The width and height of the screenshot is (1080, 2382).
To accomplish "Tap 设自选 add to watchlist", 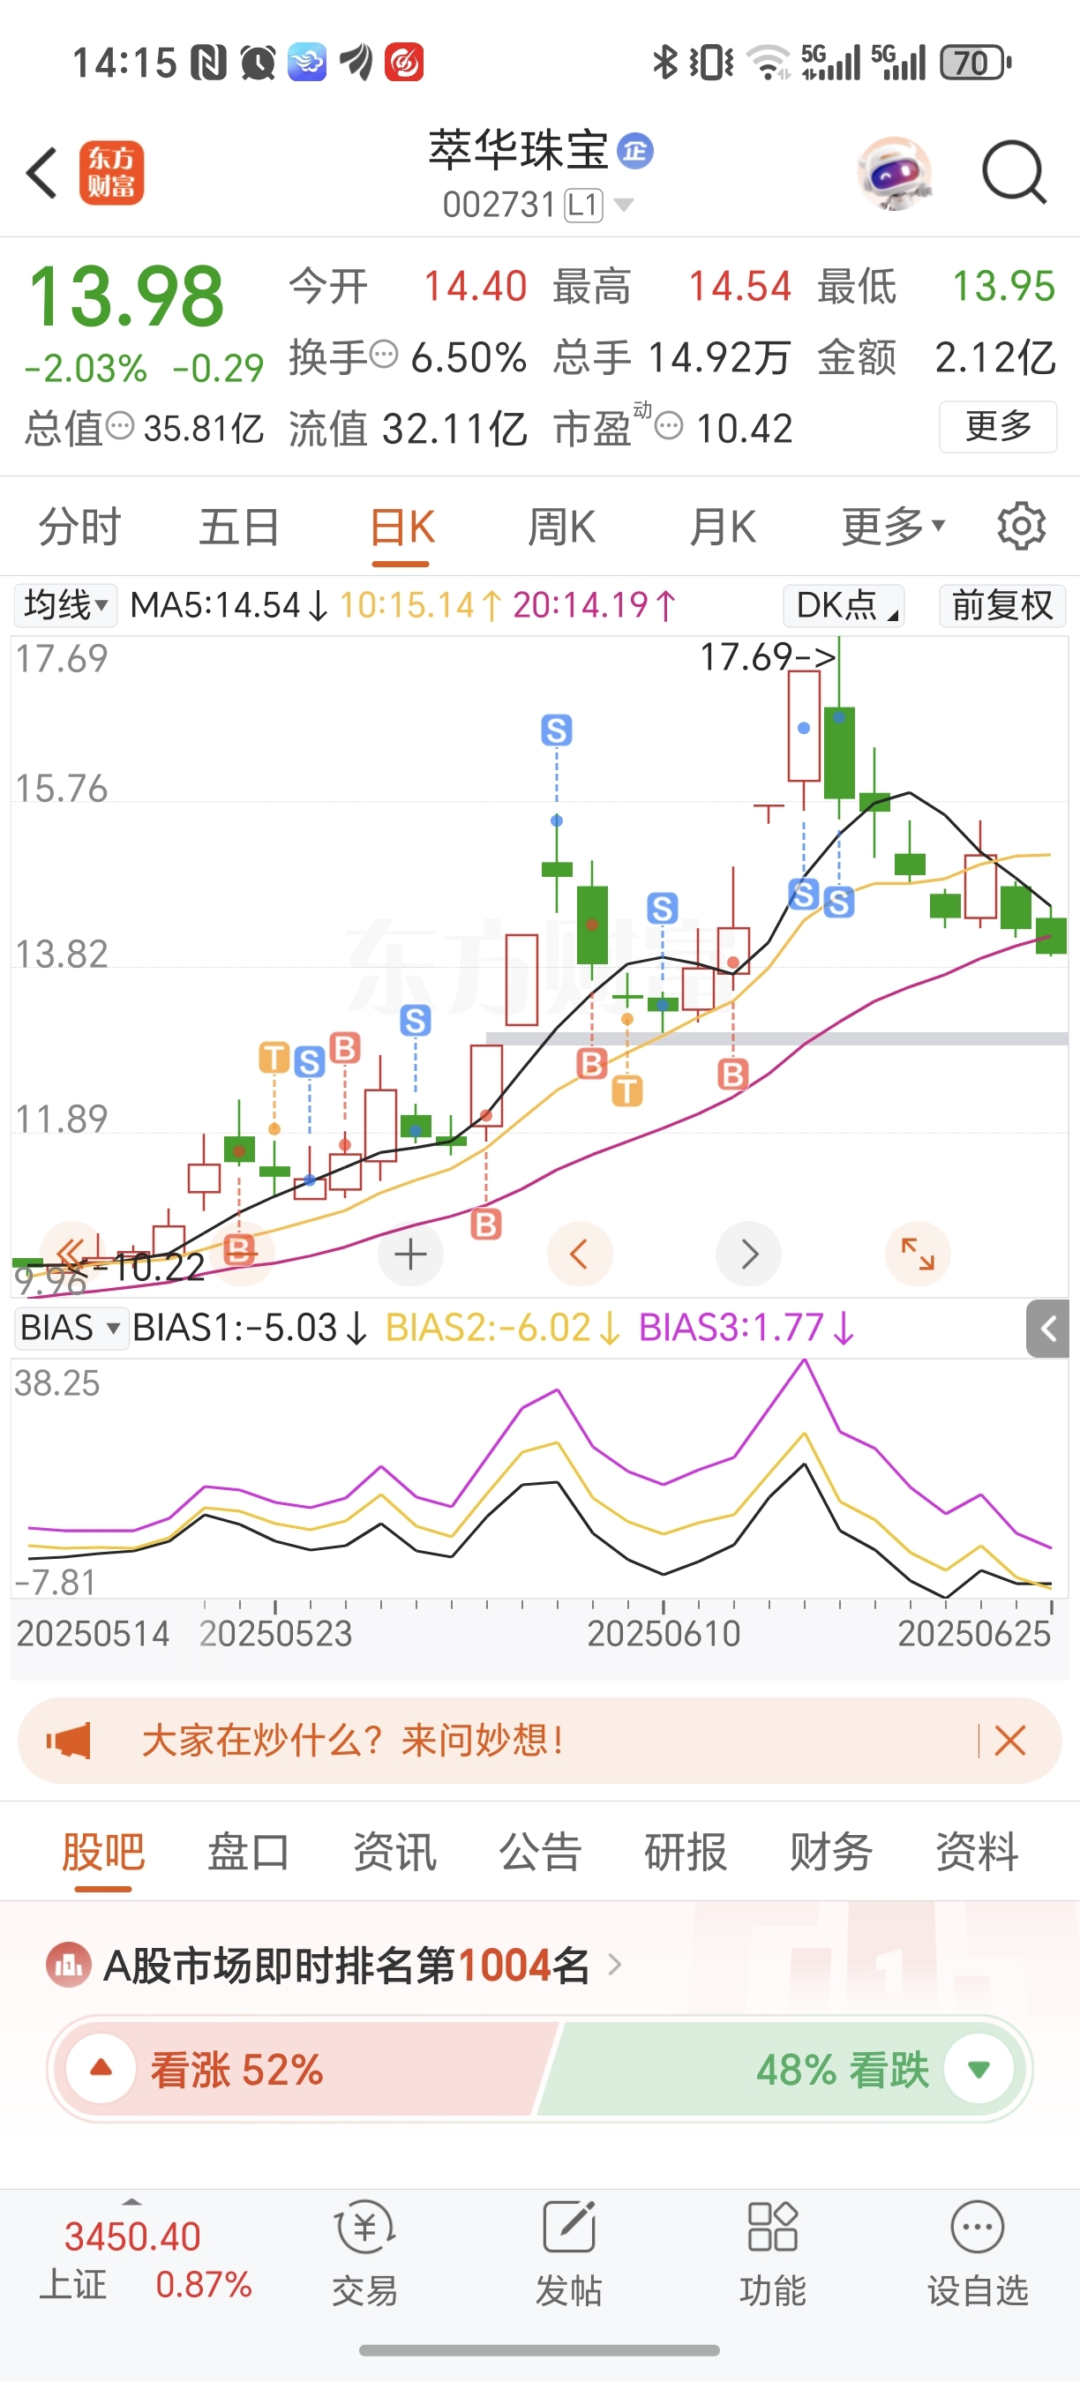I will pos(978,2252).
